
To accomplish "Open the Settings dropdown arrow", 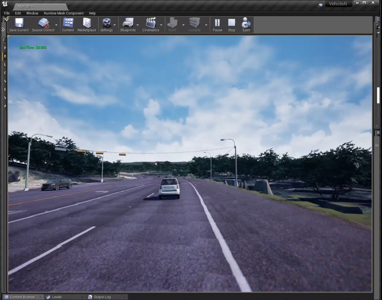I will coord(115,25).
